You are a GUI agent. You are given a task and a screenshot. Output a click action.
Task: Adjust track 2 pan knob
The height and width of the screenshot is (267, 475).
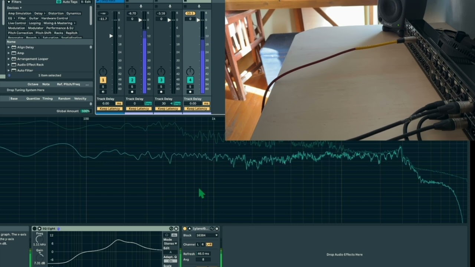tap(132, 71)
